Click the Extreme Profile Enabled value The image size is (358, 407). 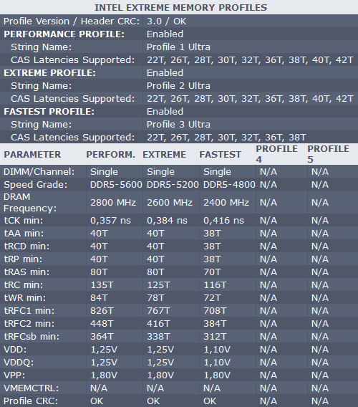[x=165, y=72]
